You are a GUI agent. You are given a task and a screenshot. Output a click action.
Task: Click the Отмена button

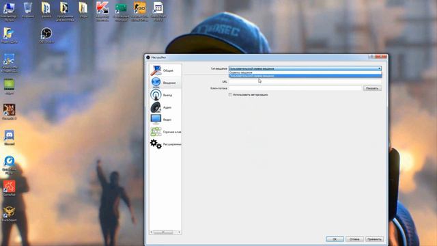click(354, 239)
